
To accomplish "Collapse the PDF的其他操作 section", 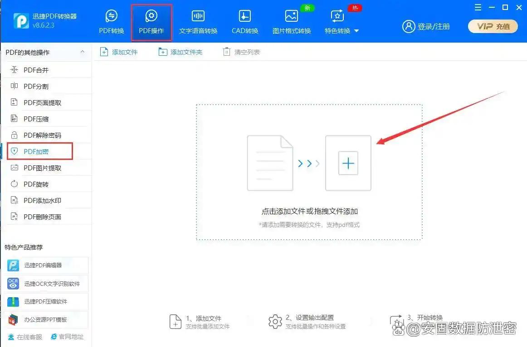I will point(83,52).
